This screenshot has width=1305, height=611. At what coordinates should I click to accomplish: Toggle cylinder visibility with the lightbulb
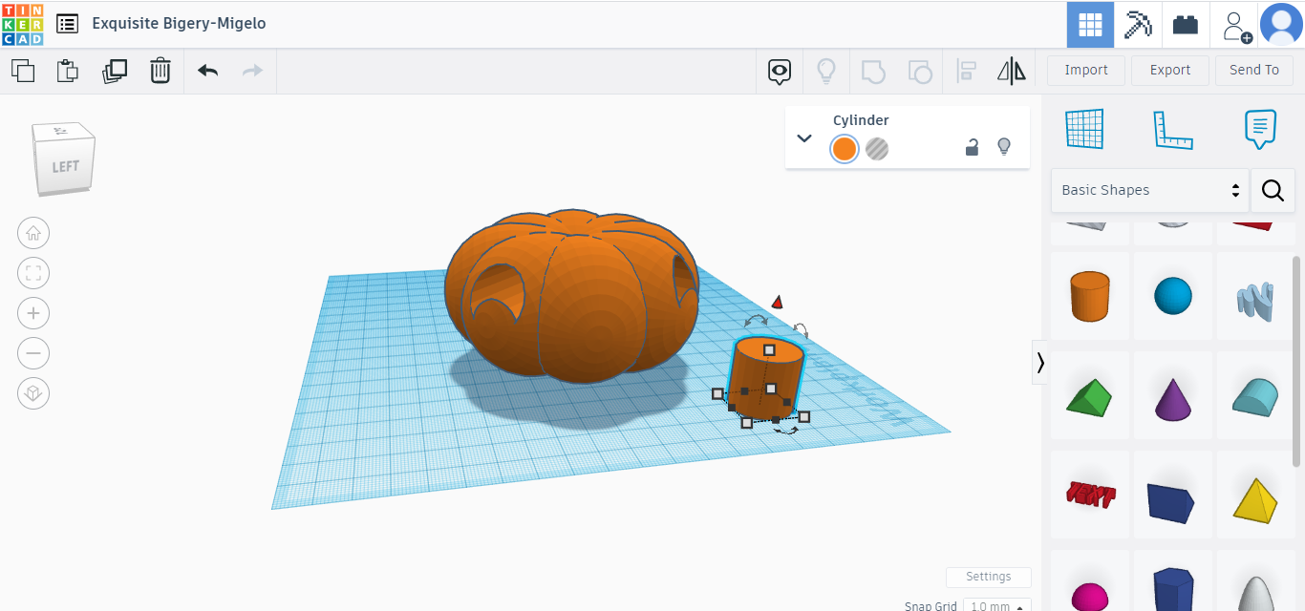pos(1003,147)
